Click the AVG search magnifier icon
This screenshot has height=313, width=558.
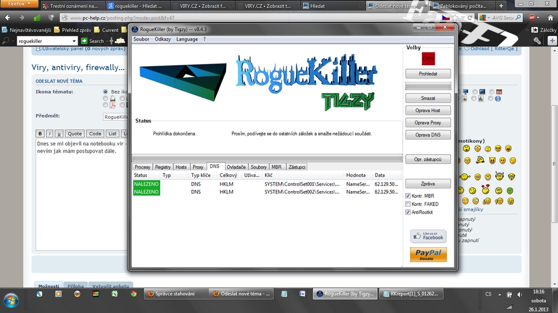tap(518, 17)
